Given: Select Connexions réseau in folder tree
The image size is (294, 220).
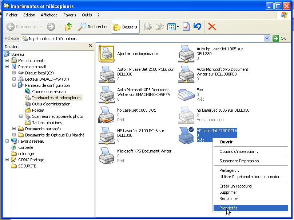Looking at the screenshot, I should pos(49,92).
